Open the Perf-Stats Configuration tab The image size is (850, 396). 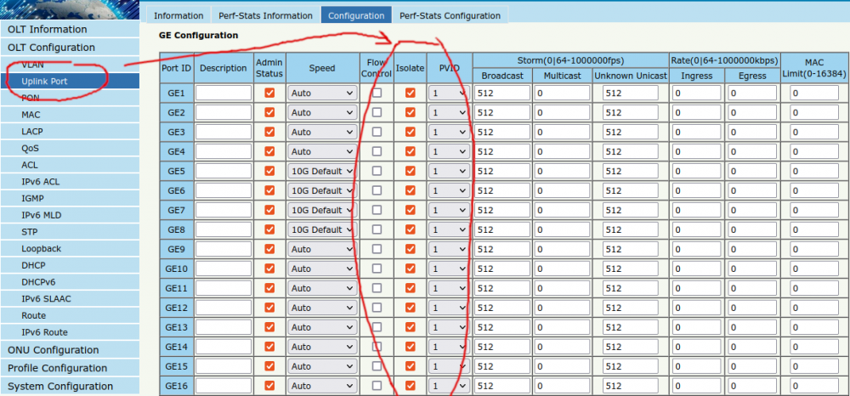point(450,15)
